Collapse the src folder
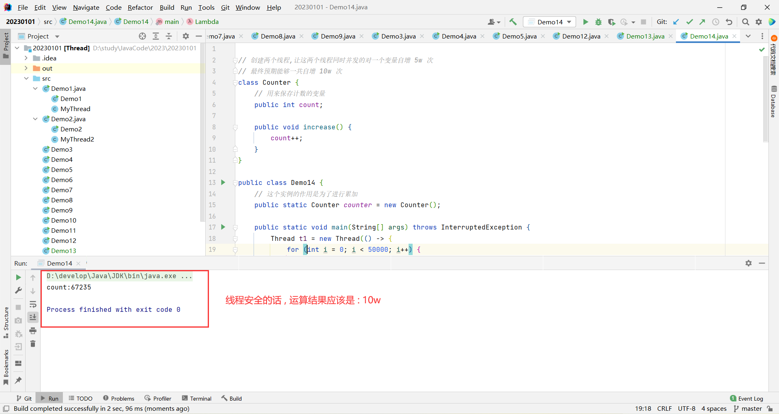This screenshot has width=779, height=414. click(26, 78)
